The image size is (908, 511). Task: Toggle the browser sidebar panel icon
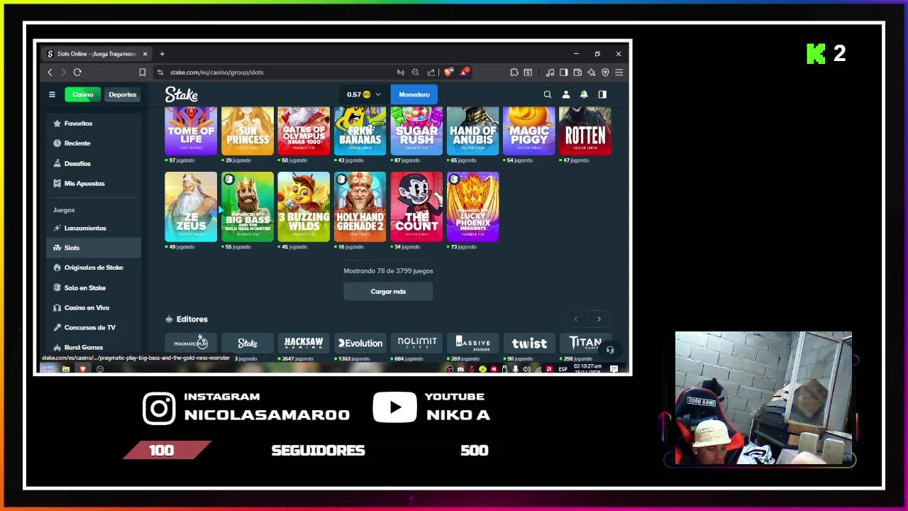563,72
